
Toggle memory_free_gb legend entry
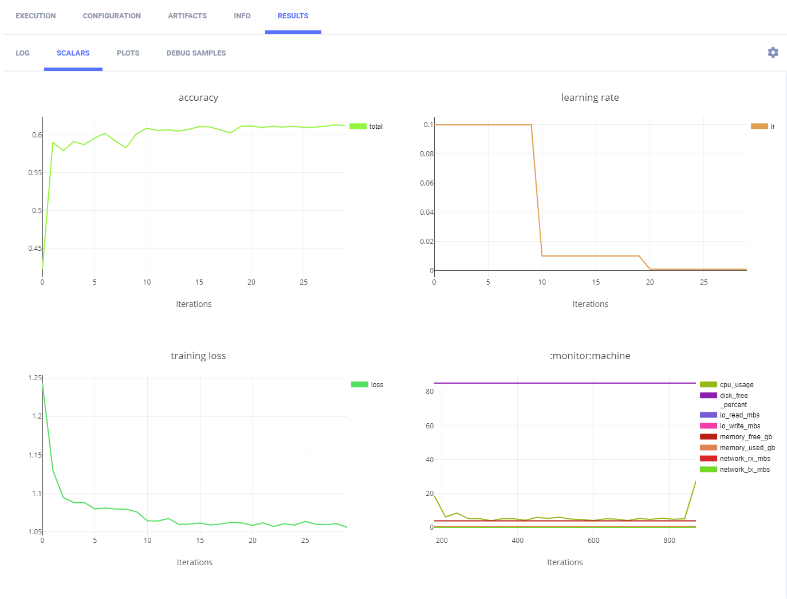(x=745, y=437)
